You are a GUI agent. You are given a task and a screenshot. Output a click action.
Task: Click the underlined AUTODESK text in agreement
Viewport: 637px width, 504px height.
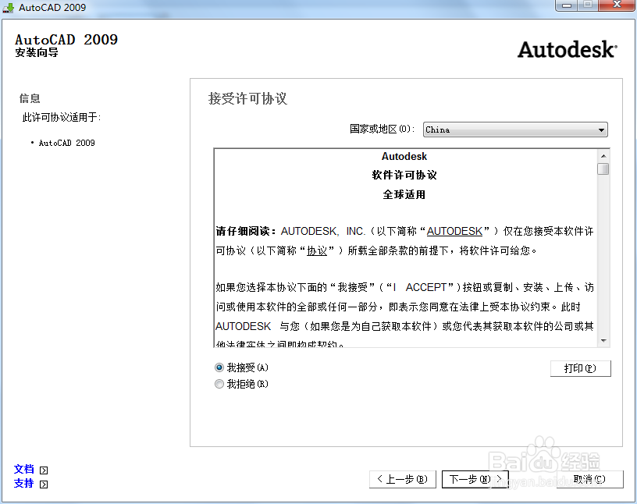click(454, 231)
